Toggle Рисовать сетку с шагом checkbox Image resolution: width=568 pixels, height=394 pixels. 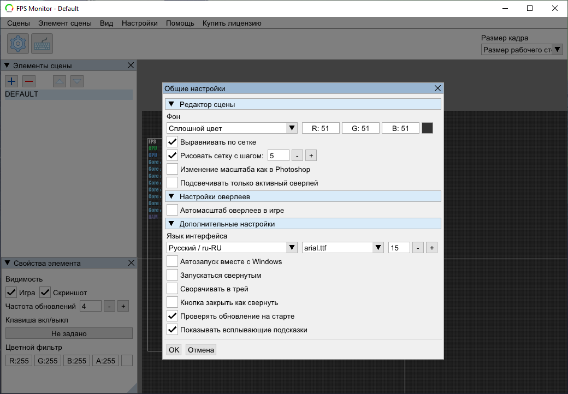click(x=173, y=156)
